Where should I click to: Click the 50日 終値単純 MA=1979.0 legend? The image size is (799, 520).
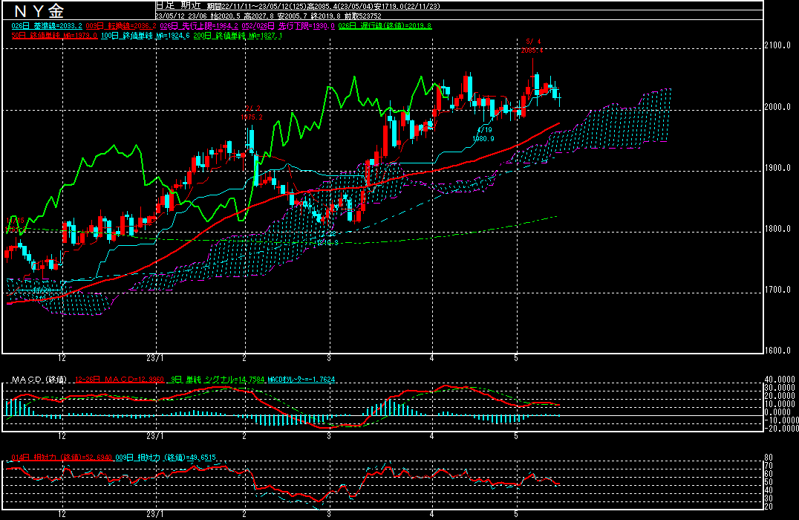click(54, 36)
